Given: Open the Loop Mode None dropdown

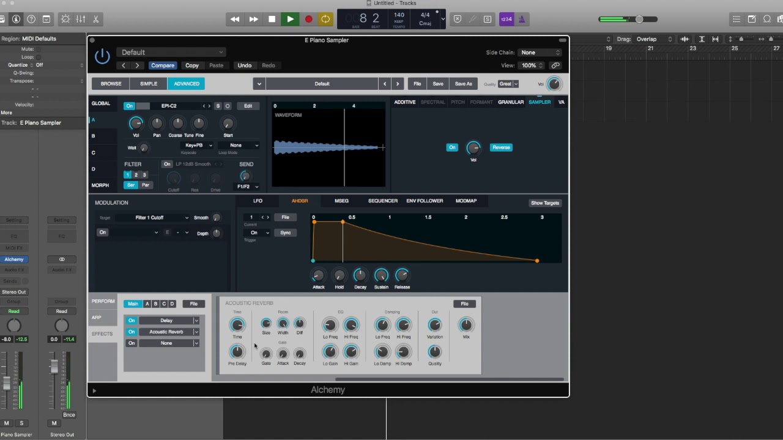Looking at the screenshot, I should [239, 145].
